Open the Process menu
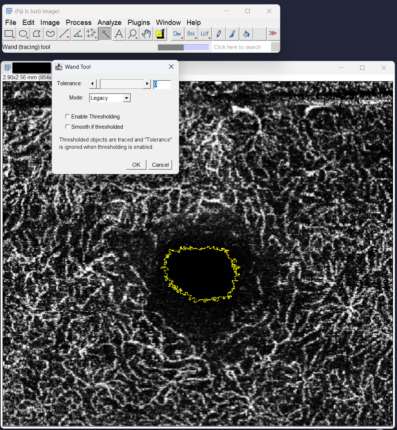This screenshot has width=397, height=430. 79,23
